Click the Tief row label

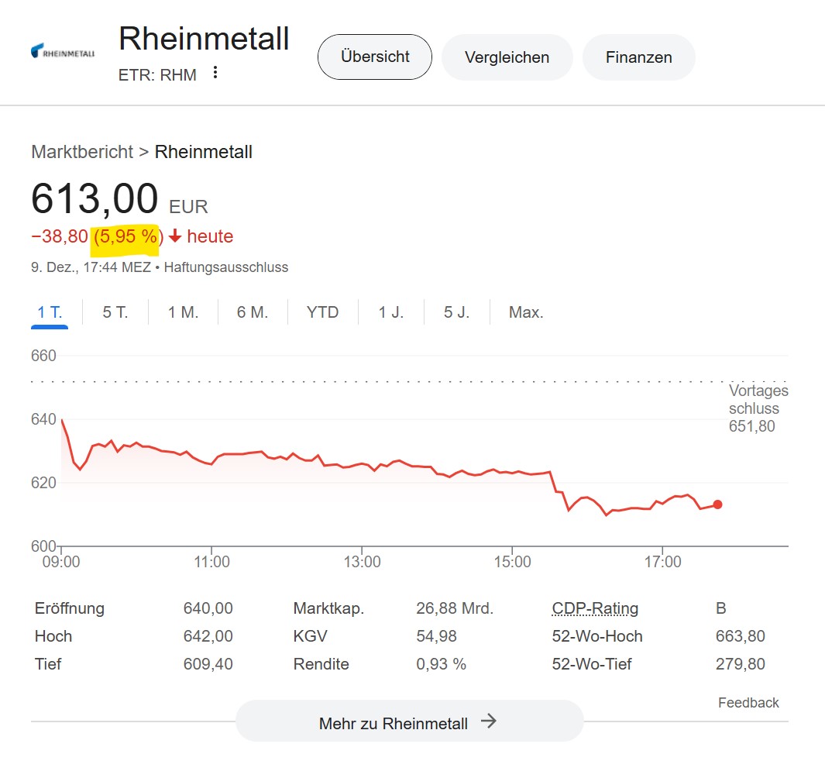tap(48, 664)
